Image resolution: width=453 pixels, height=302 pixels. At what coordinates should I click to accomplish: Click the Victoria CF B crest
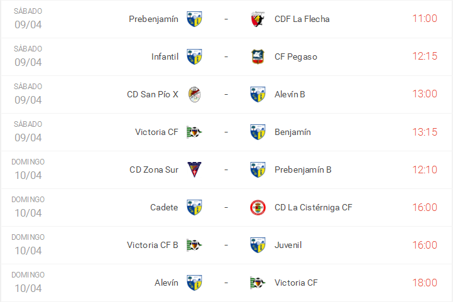[x=195, y=245]
